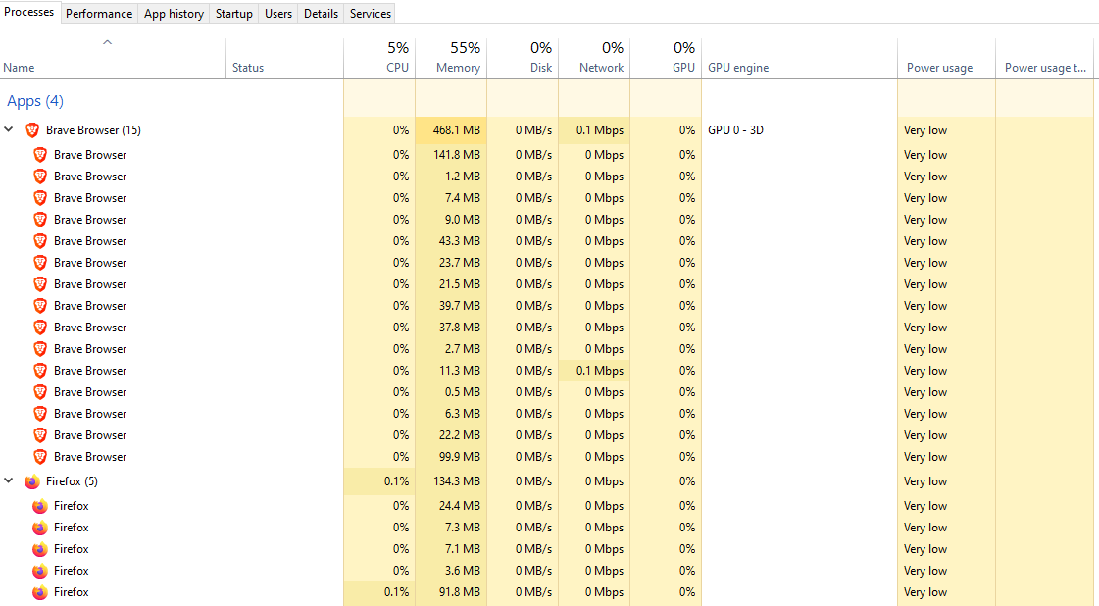
Task: Collapse the Firefox (5) group
Action: click(9, 481)
